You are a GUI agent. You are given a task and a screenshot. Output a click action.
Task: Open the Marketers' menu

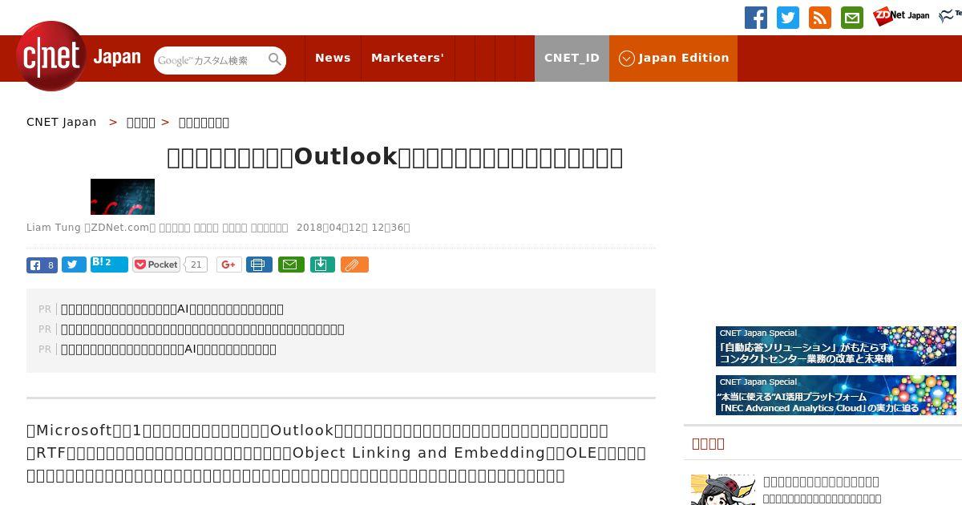[x=407, y=58]
